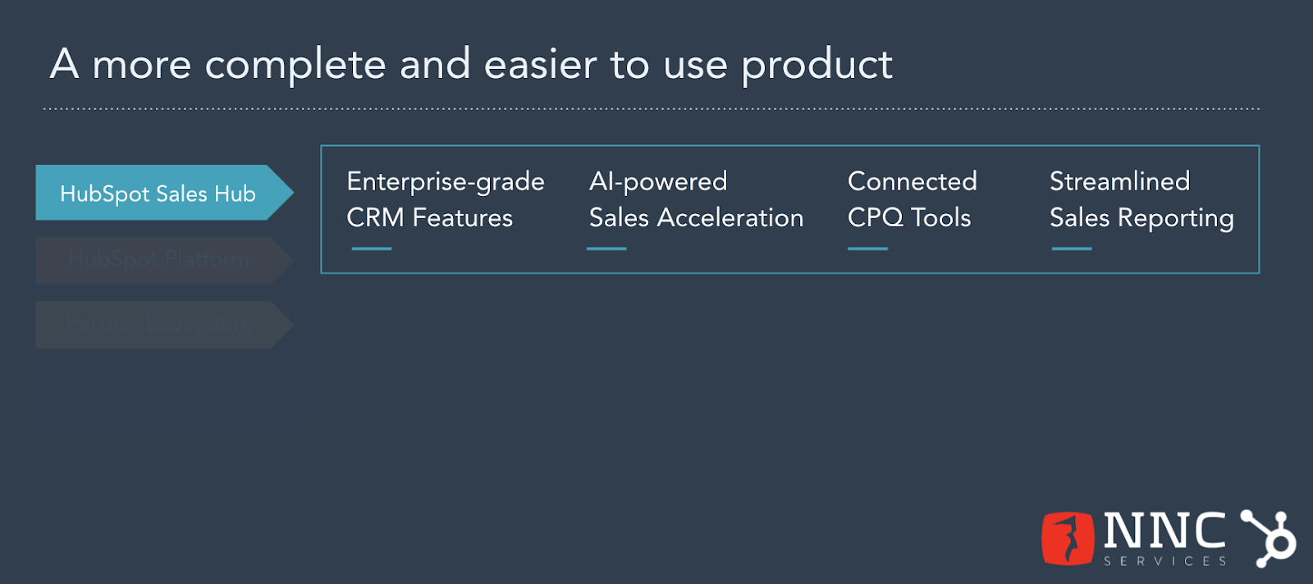Viewport: 1313px width, 584px height.
Task: Click the HubSpot sprocket logo icon
Action: point(1268,538)
